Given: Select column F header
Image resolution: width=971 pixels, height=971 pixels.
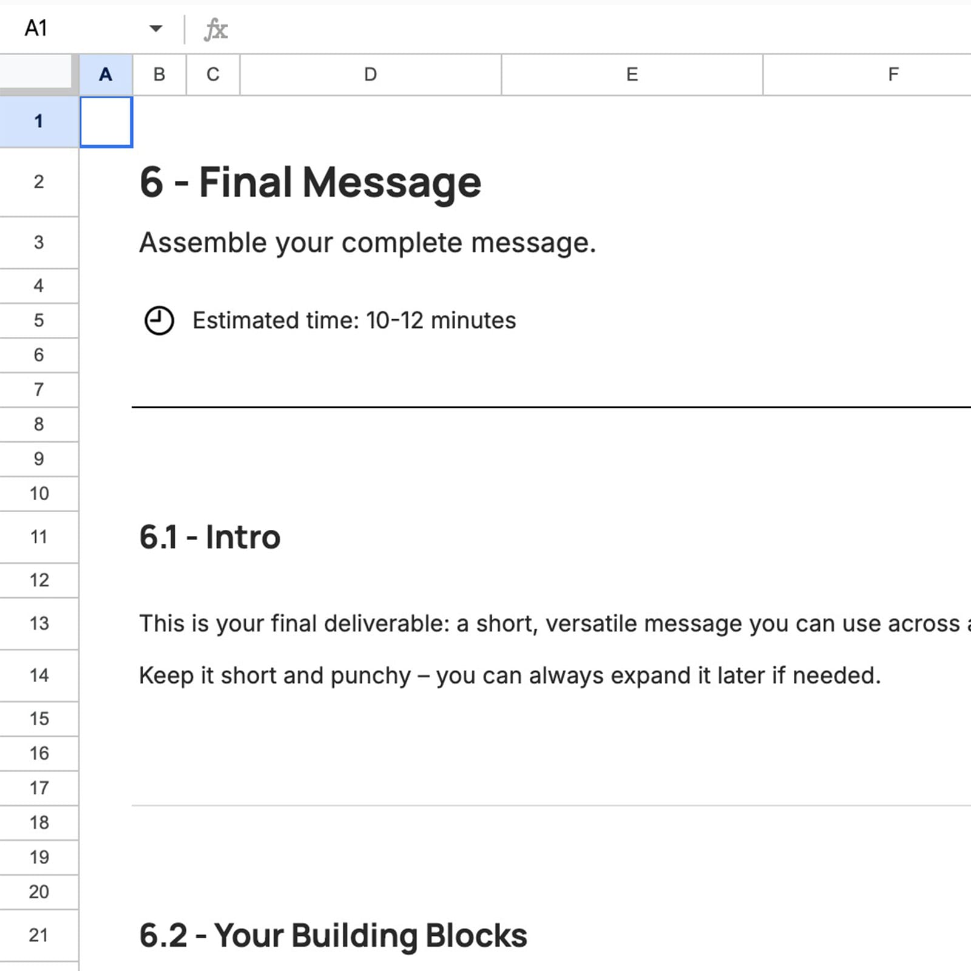Looking at the screenshot, I should coord(892,74).
